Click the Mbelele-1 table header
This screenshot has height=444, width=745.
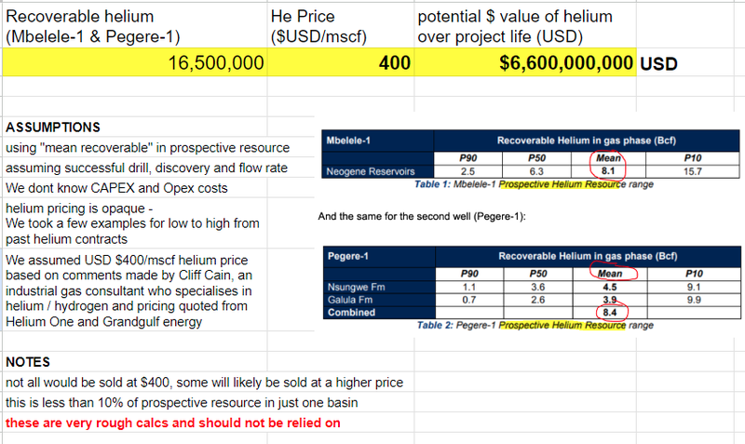point(378,141)
